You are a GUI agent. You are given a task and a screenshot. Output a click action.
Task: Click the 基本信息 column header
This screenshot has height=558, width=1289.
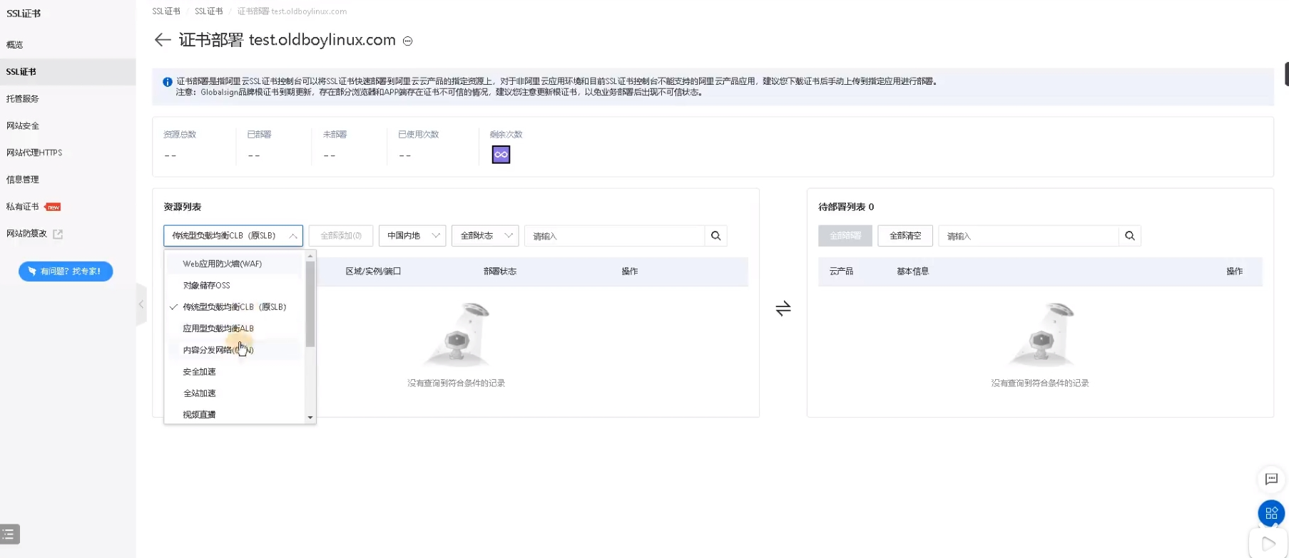(912, 272)
